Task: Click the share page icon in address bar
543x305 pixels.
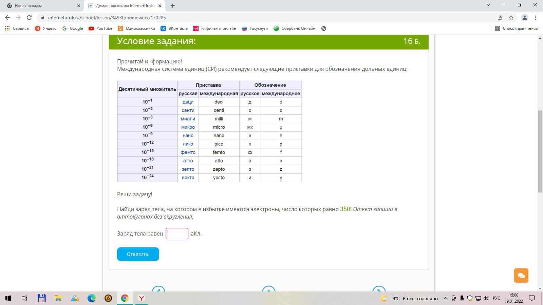Action: pyautogui.click(x=500, y=18)
